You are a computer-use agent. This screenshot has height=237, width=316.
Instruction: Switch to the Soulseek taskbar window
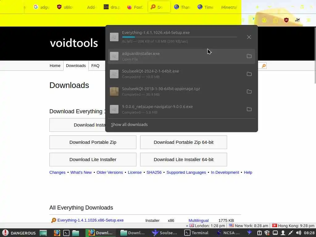click(x=165, y=233)
